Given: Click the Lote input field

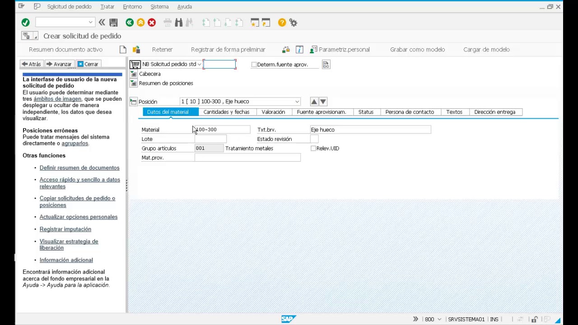Looking at the screenshot, I should pyautogui.click(x=210, y=139).
